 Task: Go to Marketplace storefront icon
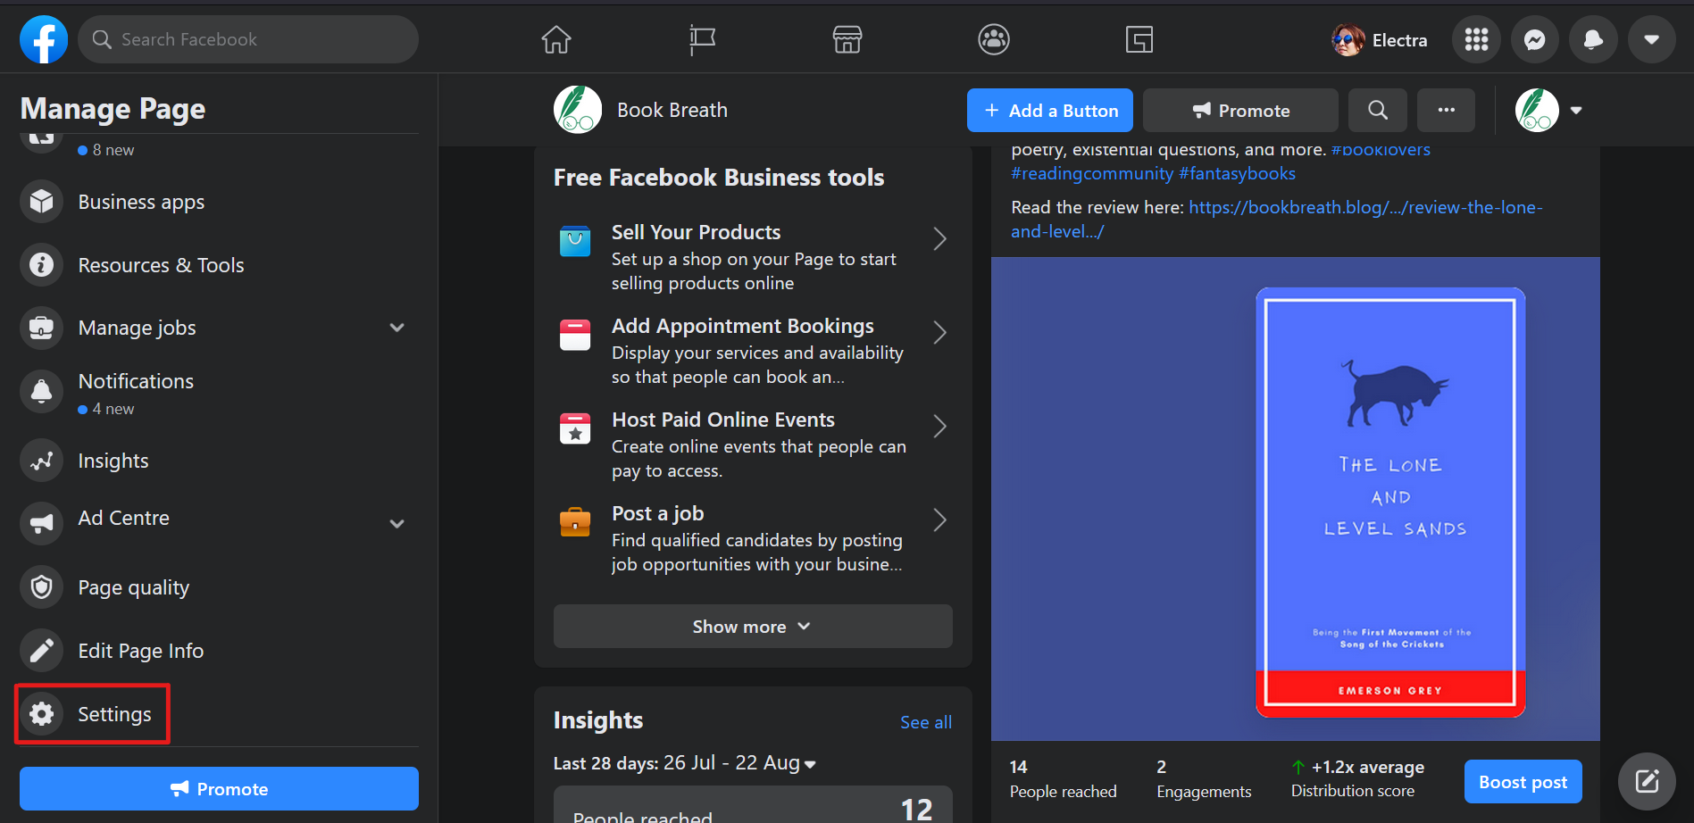point(847,39)
